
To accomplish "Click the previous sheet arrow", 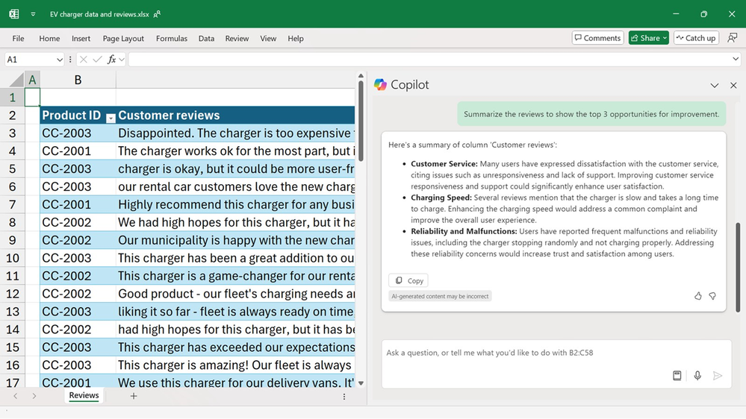I will point(15,396).
